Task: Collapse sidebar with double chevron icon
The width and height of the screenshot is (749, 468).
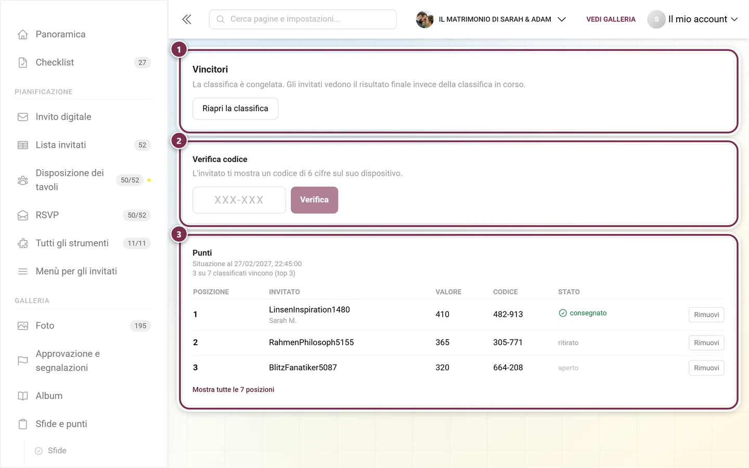Action: click(x=187, y=19)
